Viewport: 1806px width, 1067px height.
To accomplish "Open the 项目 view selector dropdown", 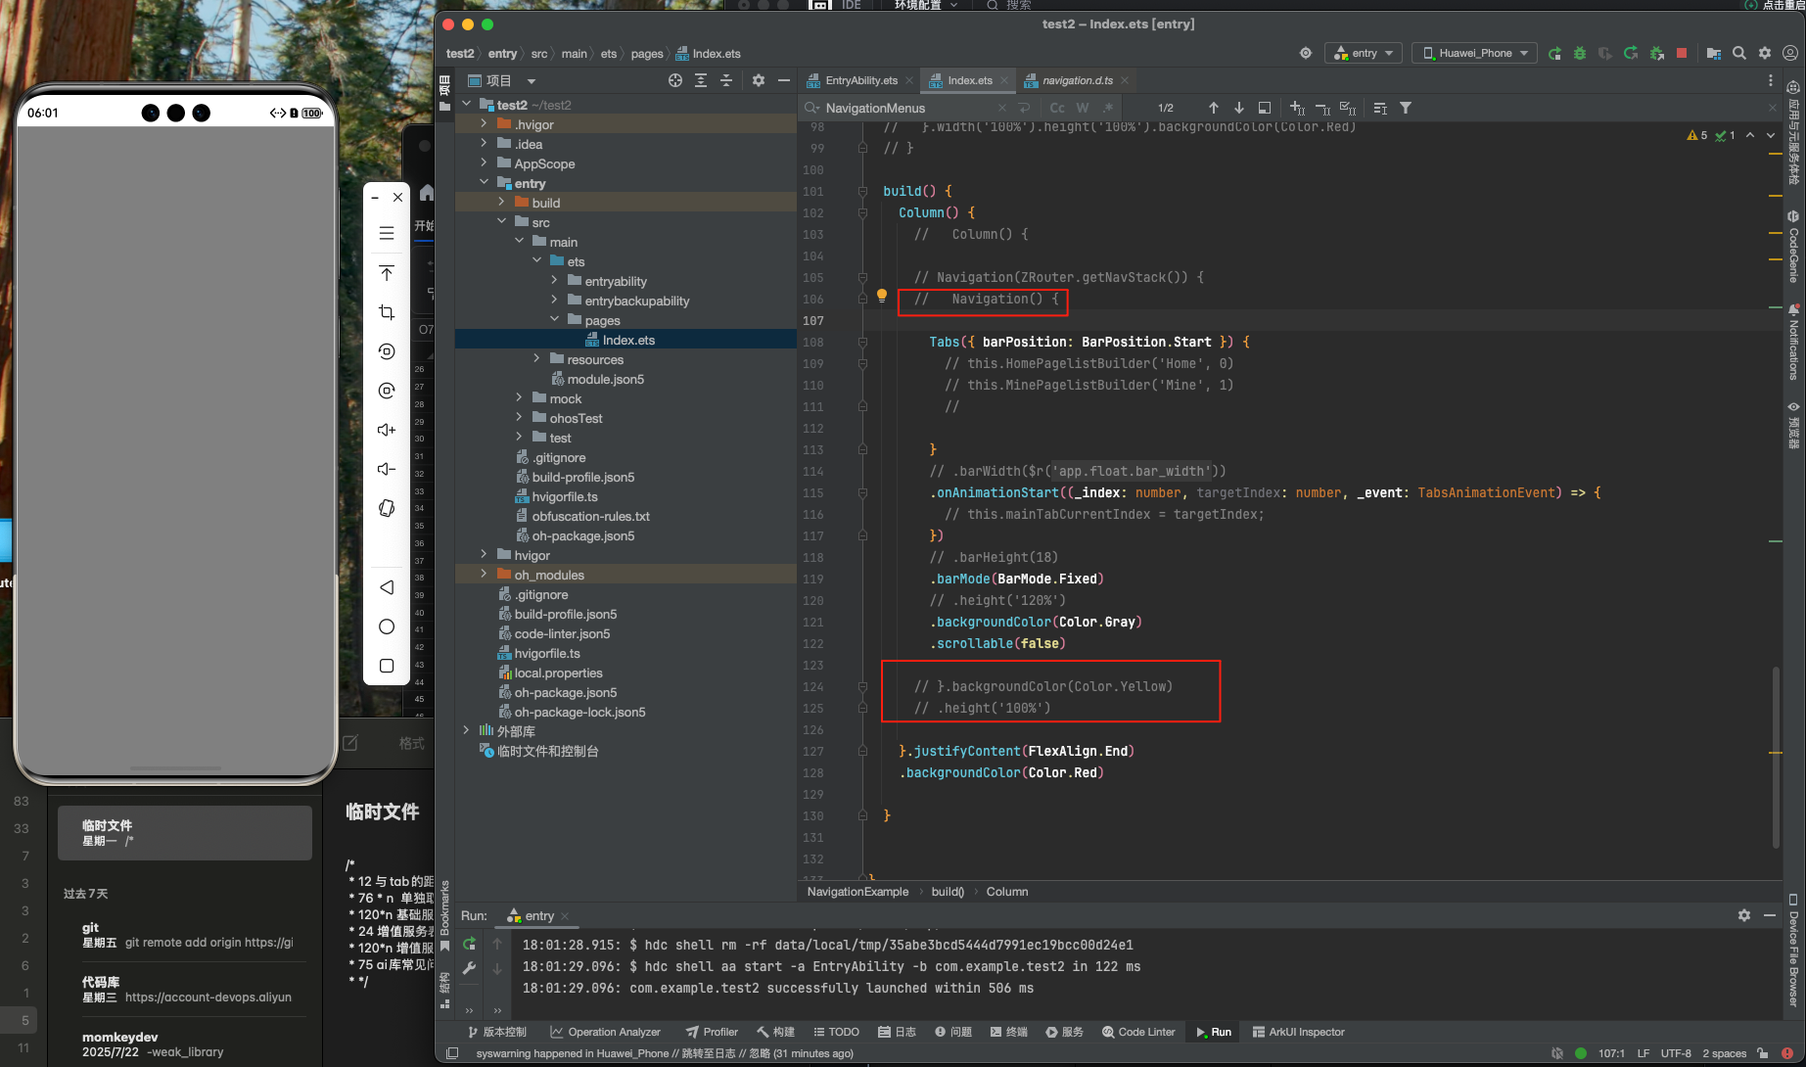I will click(502, 80).
